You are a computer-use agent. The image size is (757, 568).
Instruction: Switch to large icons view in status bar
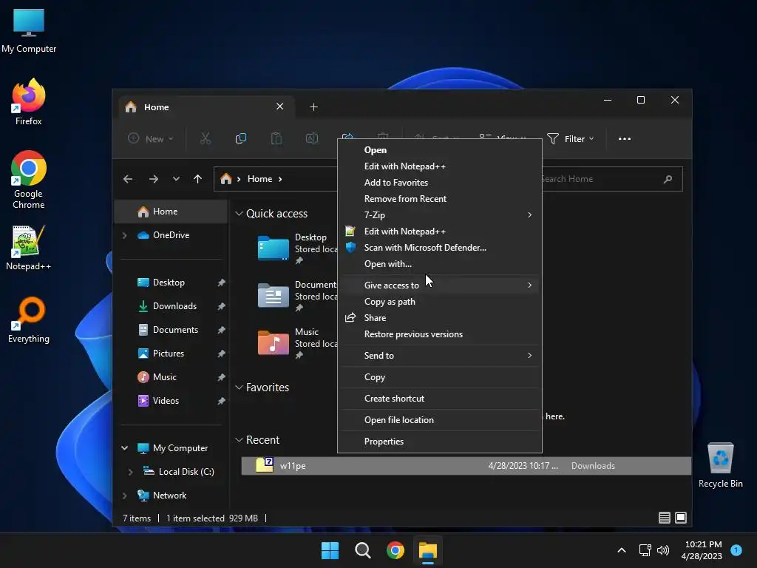681,518
